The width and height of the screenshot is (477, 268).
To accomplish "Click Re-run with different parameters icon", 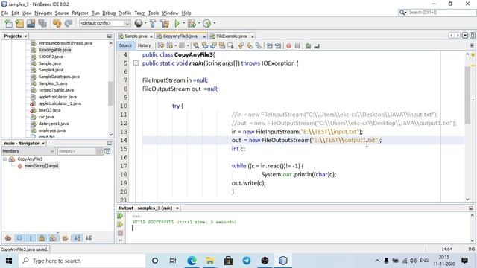I will [120, 225].
